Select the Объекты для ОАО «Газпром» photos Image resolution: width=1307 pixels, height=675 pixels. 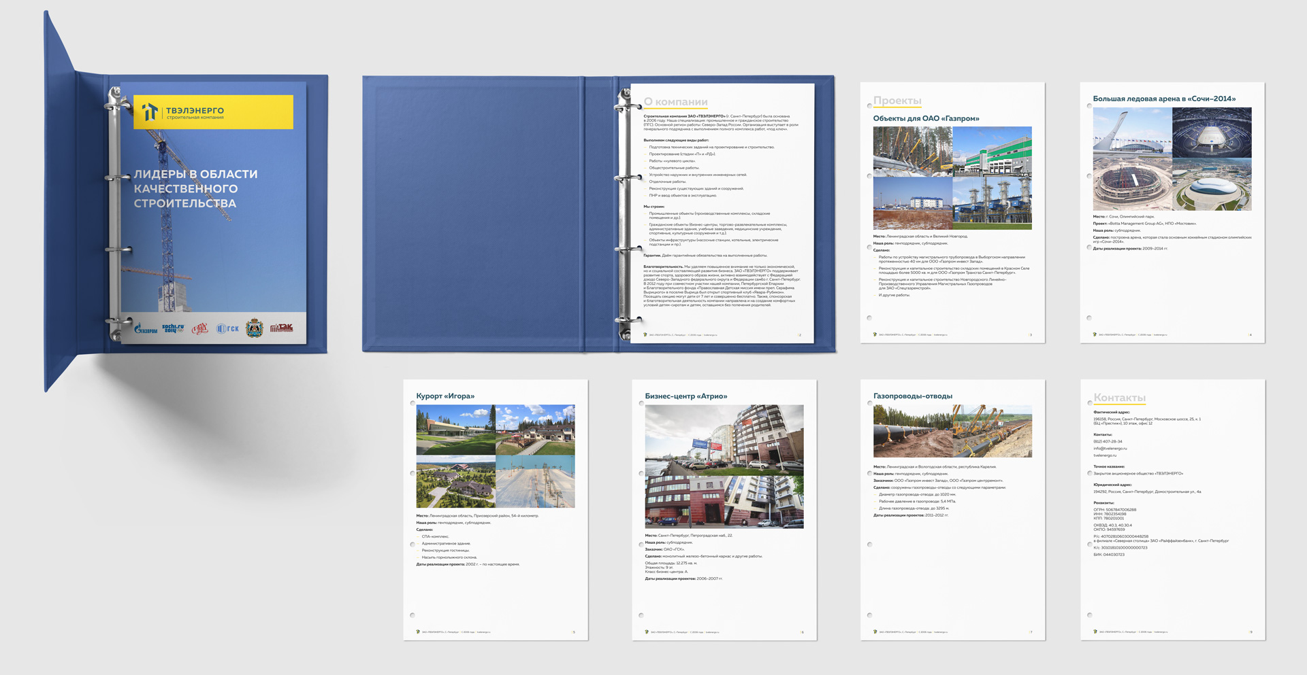(952, 178)
